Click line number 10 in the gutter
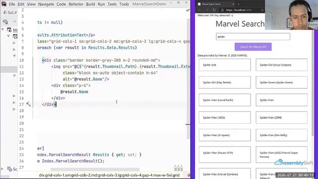Viewport: 318px width, 179px height. [x=21, y=60]
